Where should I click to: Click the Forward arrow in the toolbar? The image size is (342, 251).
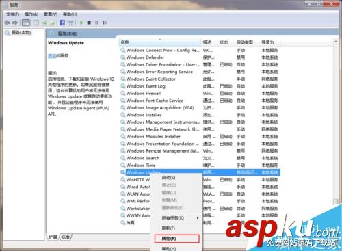pos(15,23)
